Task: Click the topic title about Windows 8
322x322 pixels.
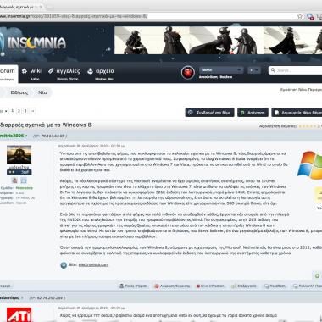Action: [x=46, y=125]
